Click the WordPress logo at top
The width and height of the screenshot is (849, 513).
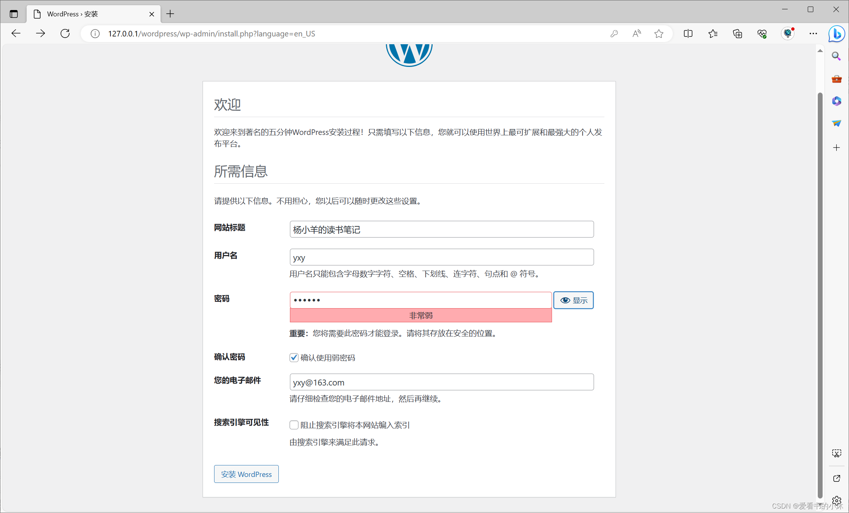coord(409,55)
